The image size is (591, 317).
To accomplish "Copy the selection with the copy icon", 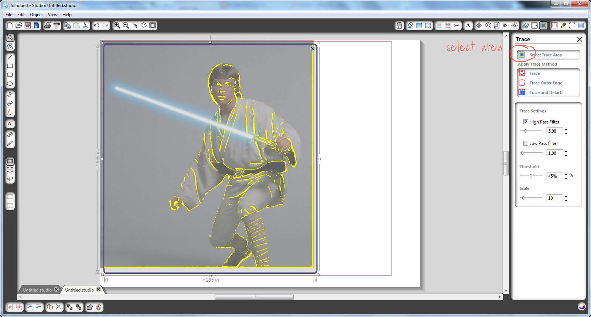I will click(68, 25).
